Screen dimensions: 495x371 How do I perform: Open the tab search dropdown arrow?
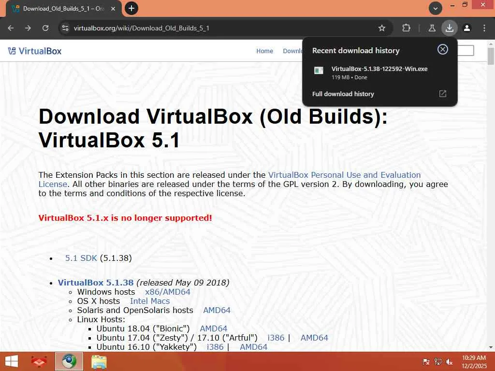point(436,9)
